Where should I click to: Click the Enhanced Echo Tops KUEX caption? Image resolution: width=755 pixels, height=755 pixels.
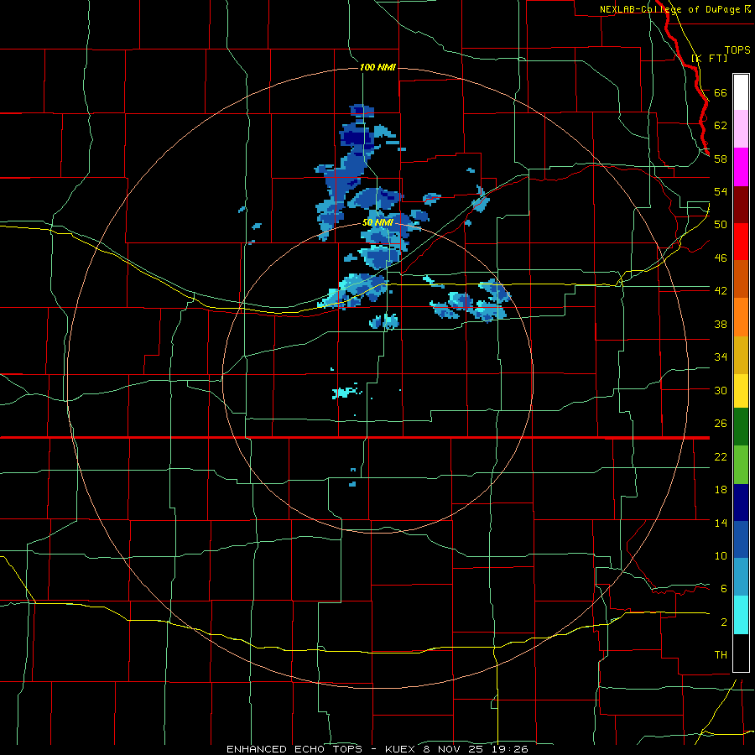coord(377,749)
